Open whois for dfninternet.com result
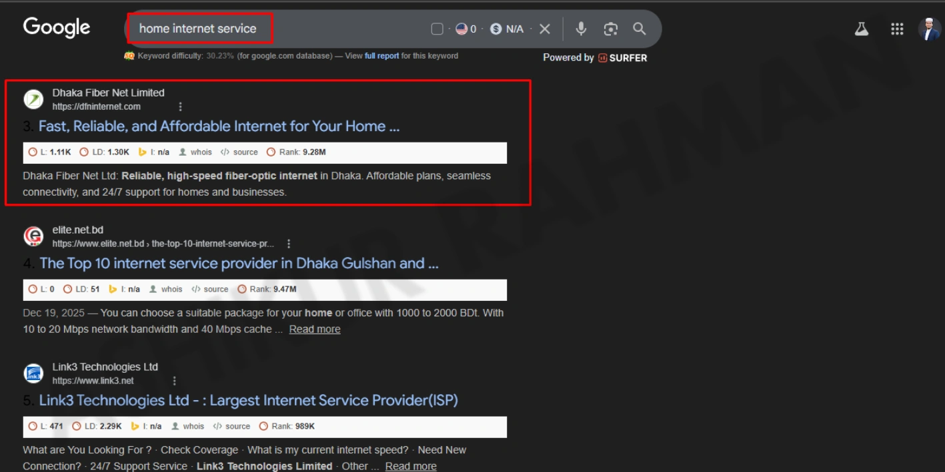 pyautogui.click(x=195, y=152)
